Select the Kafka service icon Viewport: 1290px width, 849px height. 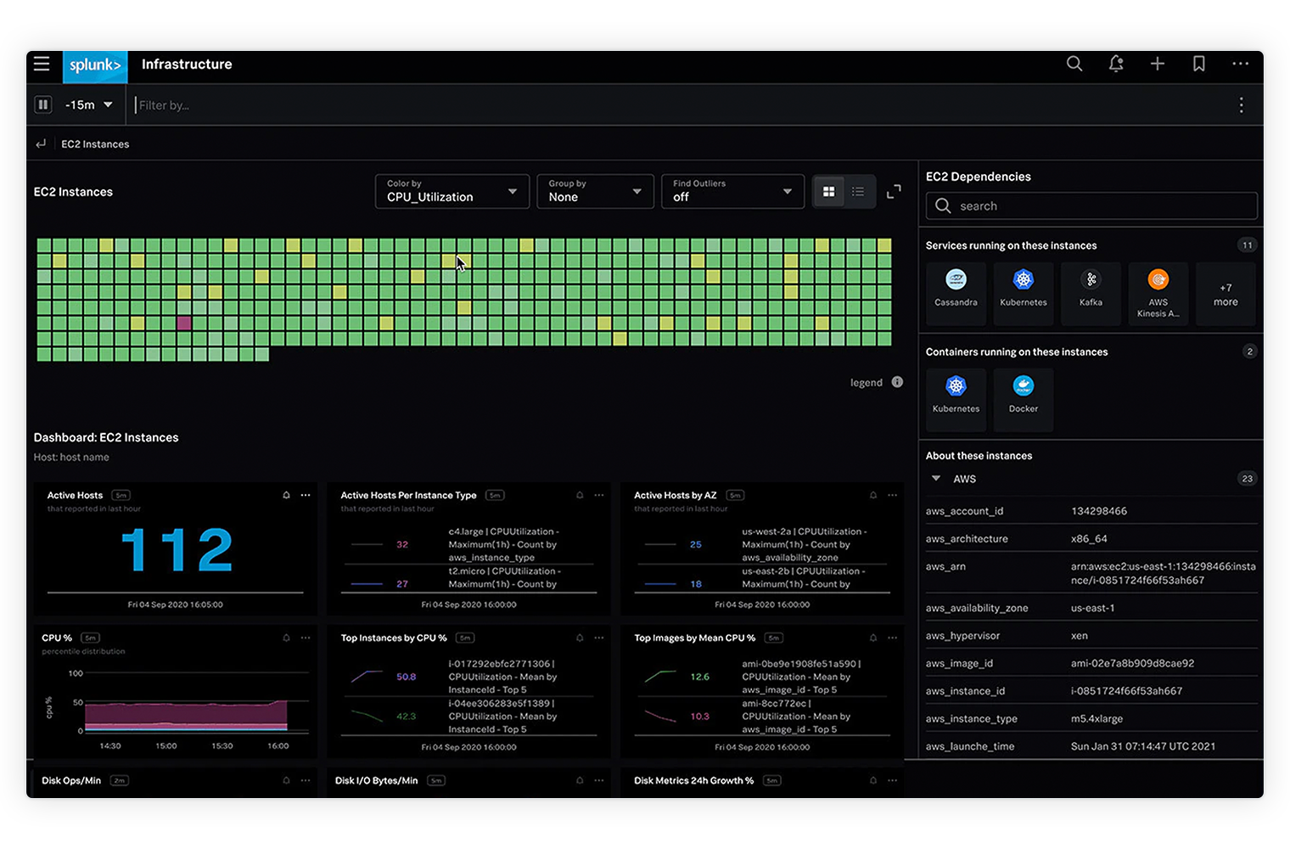tap(1091, 293)
